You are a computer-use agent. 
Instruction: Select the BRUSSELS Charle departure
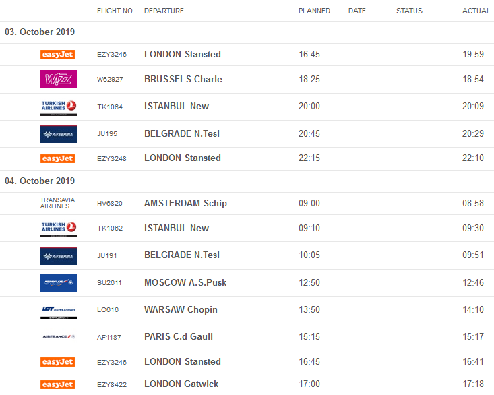(183, 80)
